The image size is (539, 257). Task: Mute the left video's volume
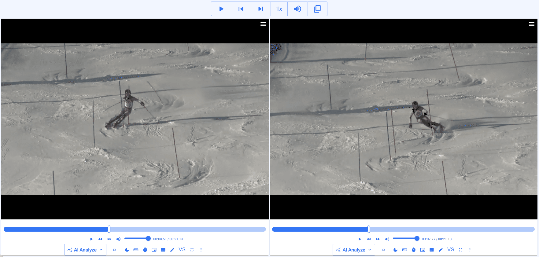coord(118,239)
